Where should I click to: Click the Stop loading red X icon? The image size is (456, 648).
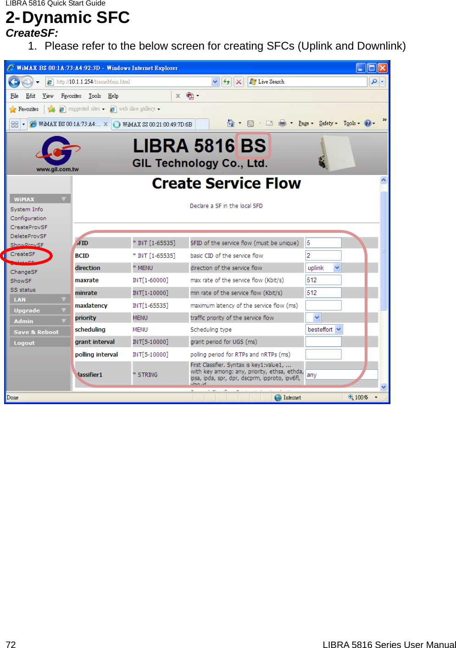click(239, 82)
